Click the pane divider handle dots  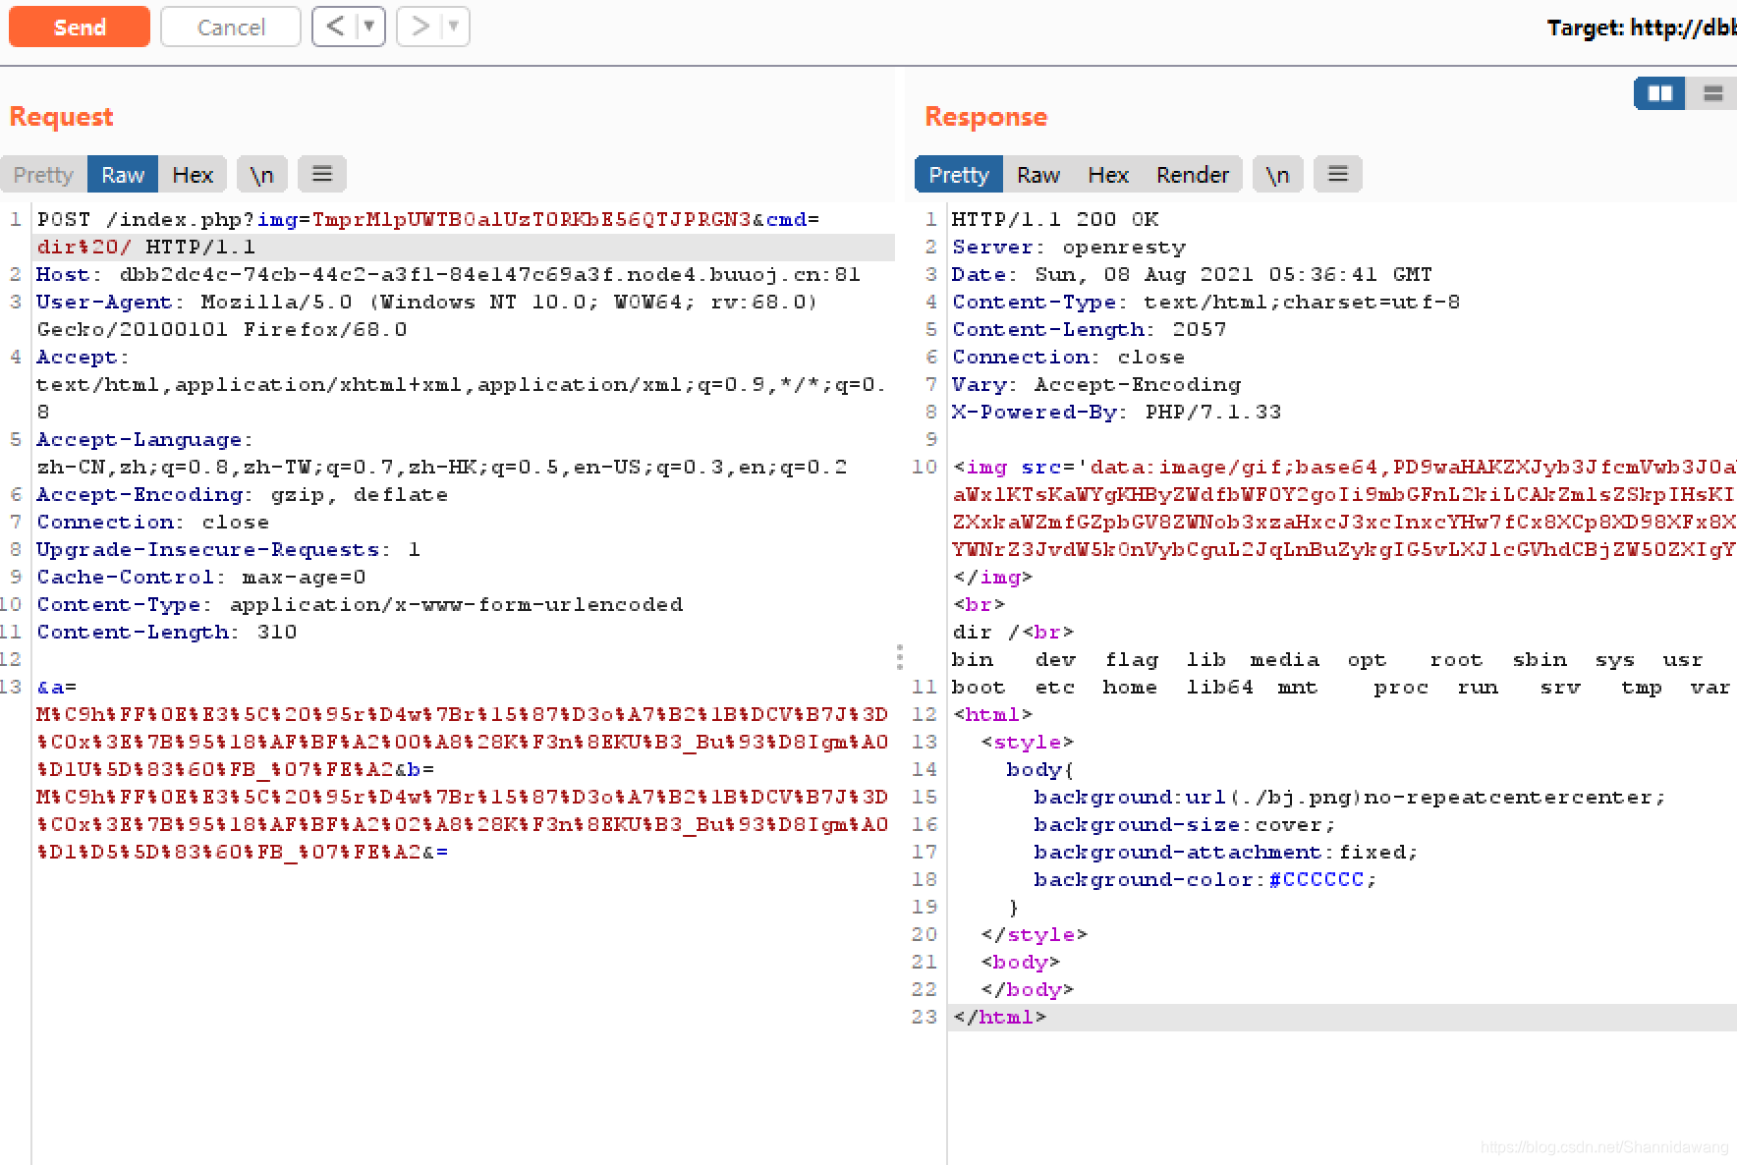pyautogui.click(x=900, y=657)
